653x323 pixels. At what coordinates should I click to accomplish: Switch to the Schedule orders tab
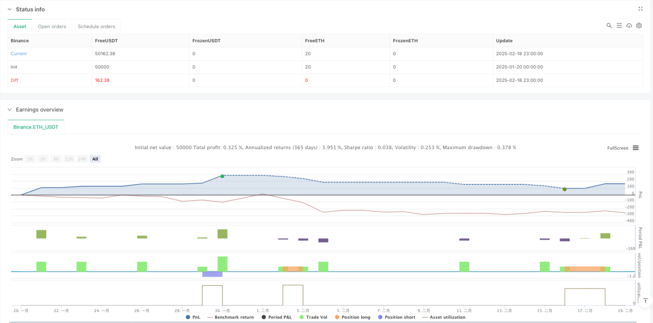click(x=96, y=27)
